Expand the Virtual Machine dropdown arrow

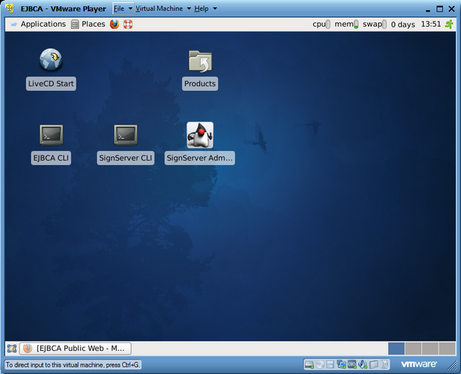189,9
